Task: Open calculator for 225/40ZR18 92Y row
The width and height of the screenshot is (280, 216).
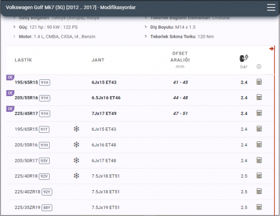Action: pyautogui.click(x=259, y=191)
